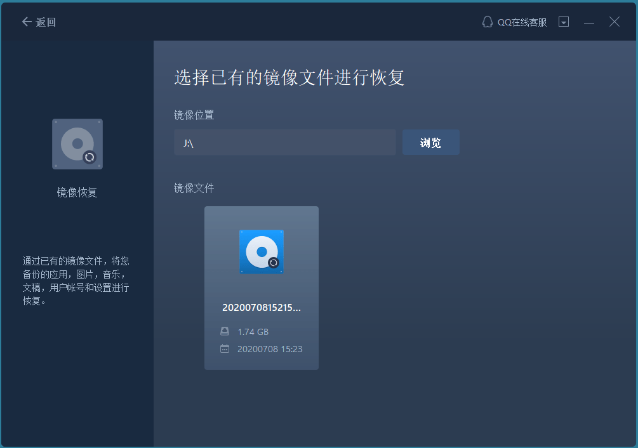Click the 镜像文件 section label
The image size is (638, 448).
[x=194, y=188]
